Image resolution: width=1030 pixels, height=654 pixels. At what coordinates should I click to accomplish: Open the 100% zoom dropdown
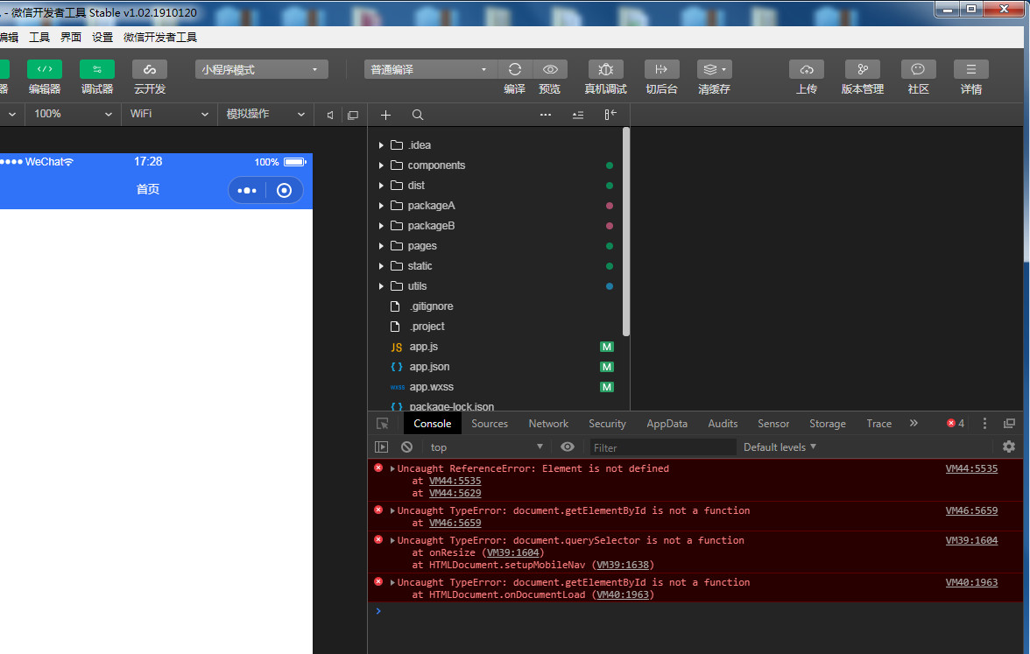coord(73,114)
